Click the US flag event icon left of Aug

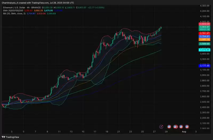[x=181, y=127]
